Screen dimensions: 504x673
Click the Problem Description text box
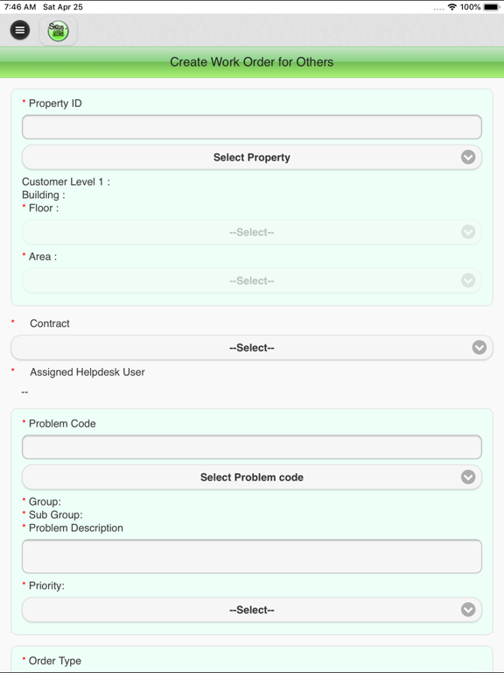click(x=252, y=556)
